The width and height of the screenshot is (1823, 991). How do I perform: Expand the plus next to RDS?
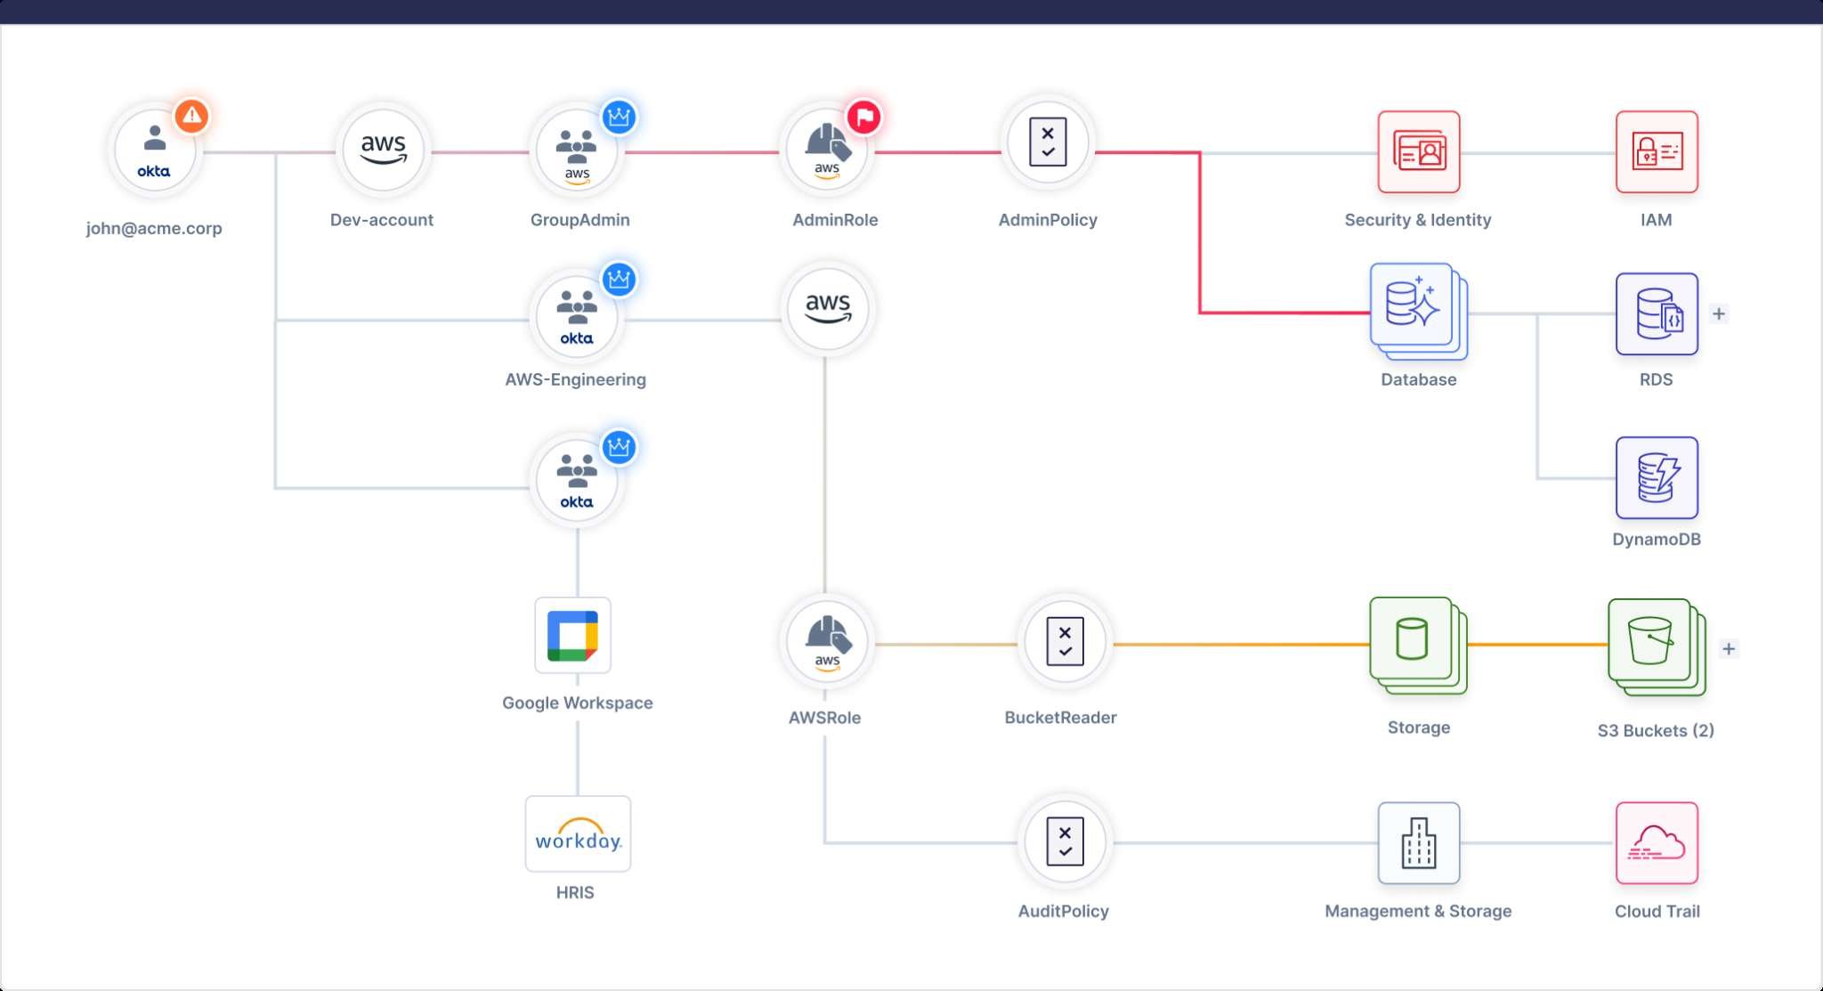(1719, 313)
